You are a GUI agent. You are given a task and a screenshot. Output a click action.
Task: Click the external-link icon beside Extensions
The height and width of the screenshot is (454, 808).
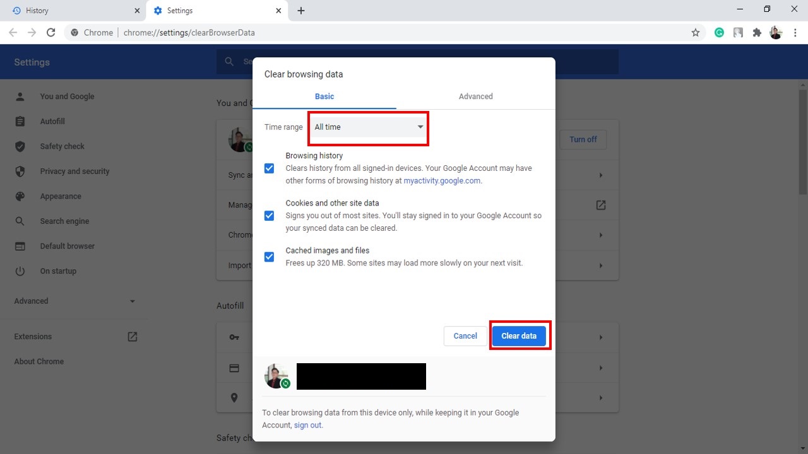[x=133, y=337]
